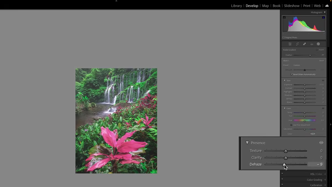Click the Feather slider handle
This screenshot has width=332, height=187.
pyautogui.click(x=310, y=55)
